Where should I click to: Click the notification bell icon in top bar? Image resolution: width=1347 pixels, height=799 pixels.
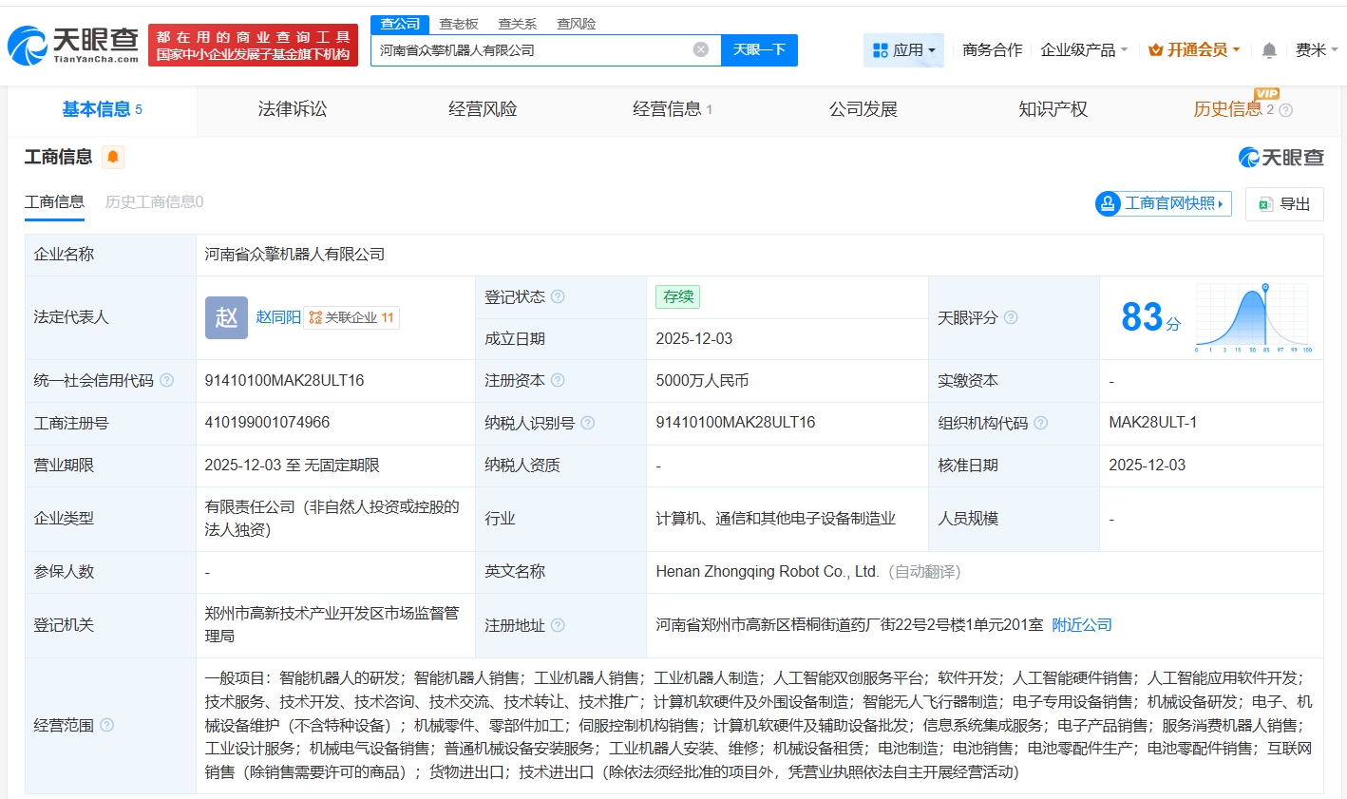click(1268, 49)
